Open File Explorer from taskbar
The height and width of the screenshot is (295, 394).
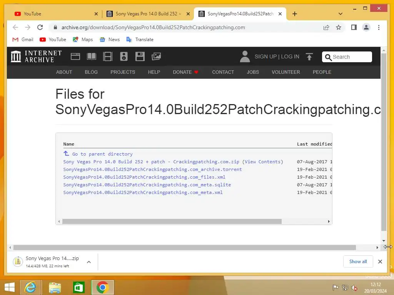coord(55,287)
